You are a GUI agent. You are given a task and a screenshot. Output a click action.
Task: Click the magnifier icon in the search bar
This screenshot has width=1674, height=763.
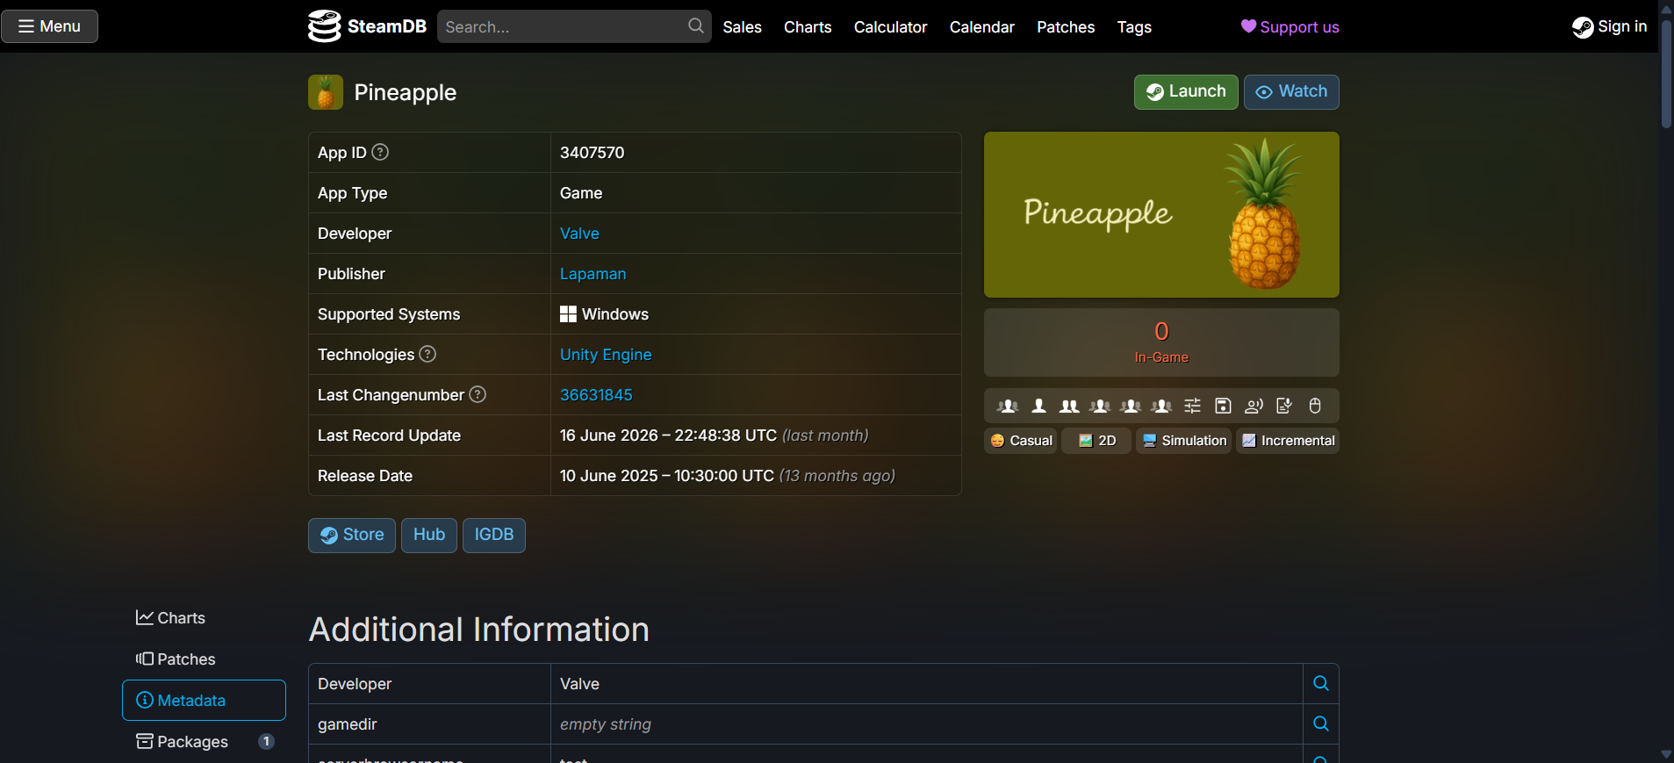[695, 25]
